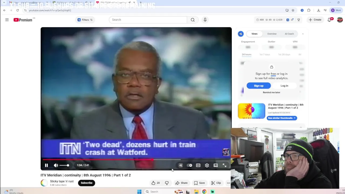Switch player to theater mode

[x=216, y=165]
